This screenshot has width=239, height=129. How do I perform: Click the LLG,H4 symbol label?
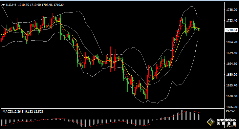click(x=11, y=5)
